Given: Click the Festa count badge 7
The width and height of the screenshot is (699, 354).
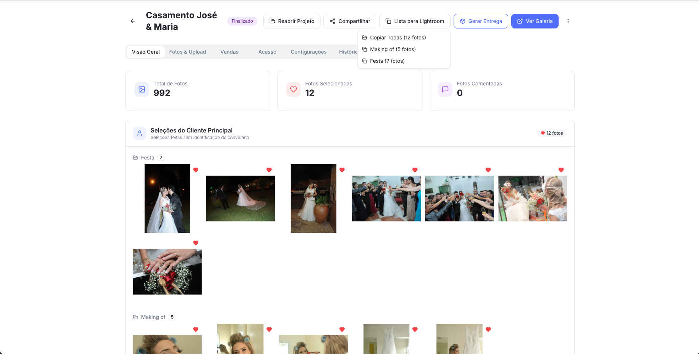Looking at the screenshot, I should pyautogui.click(x=161, y=158).
